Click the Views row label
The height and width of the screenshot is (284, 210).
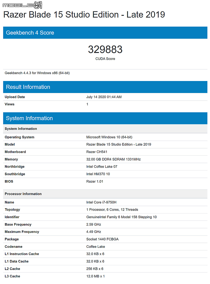pyautogui.click(x=9, y=104)
